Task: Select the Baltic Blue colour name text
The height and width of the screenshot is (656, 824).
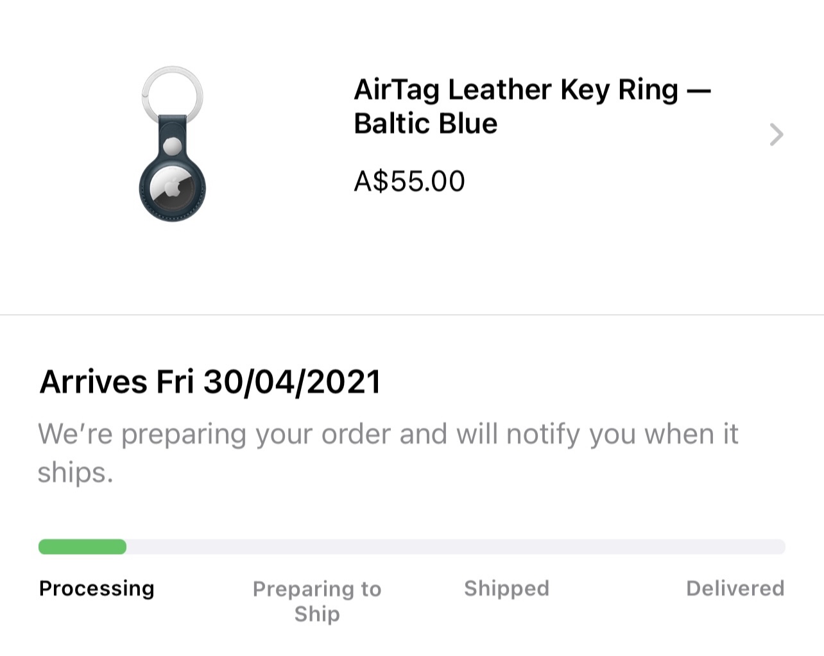Action: (x=425, y=123)
